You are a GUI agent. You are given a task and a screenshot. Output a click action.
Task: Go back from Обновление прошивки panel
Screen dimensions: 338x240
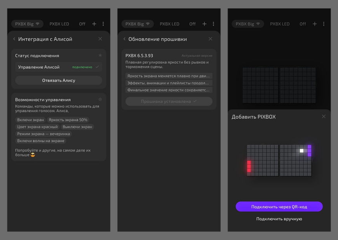tap(124, 39)
